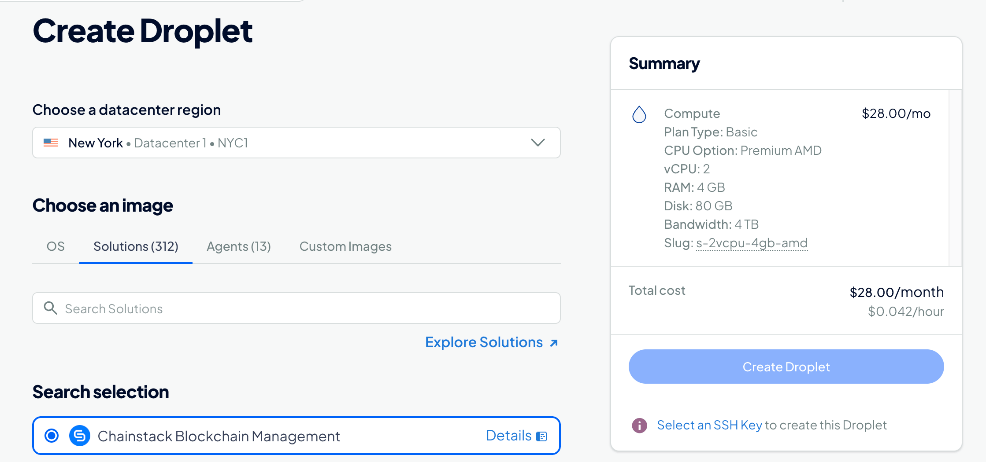
Task: Expand the datacenter region chevron
Action: 538,143
